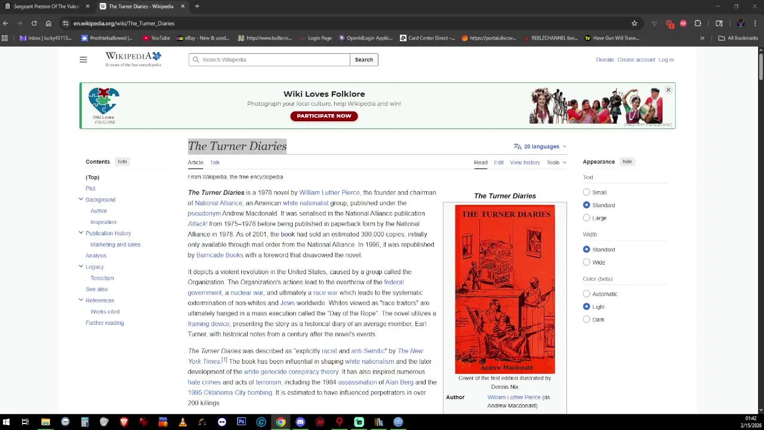Jump to Plot in contents
764x430 pixels.
(x=90, y=188)
